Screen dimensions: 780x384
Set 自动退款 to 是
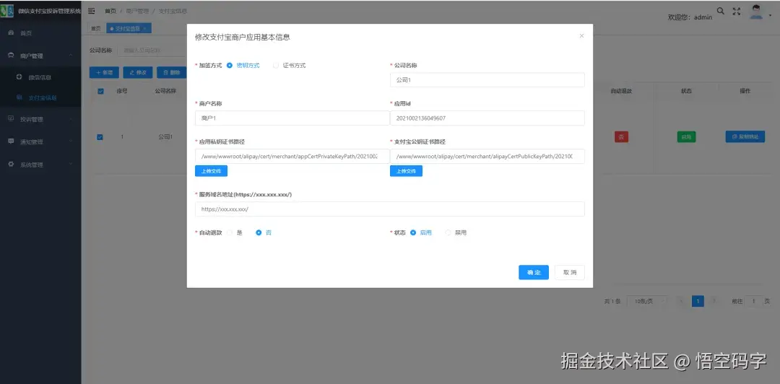tap(230, 232)
